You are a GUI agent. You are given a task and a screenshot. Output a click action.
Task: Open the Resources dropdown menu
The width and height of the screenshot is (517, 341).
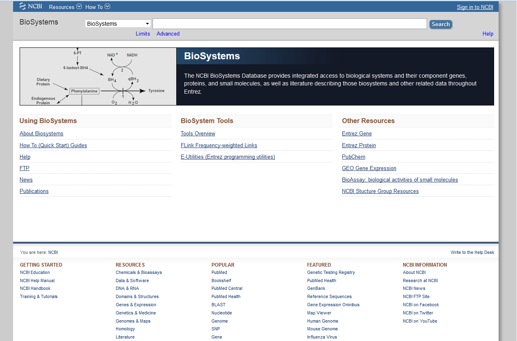tap(65, 7)
